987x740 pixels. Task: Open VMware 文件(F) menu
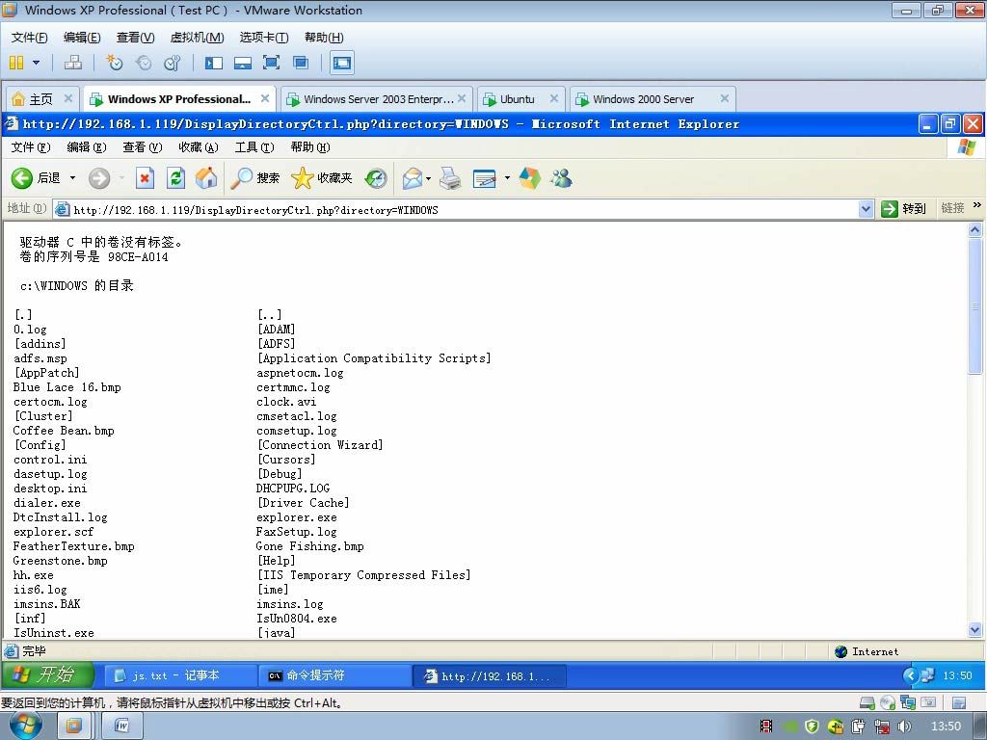[29, 38]
